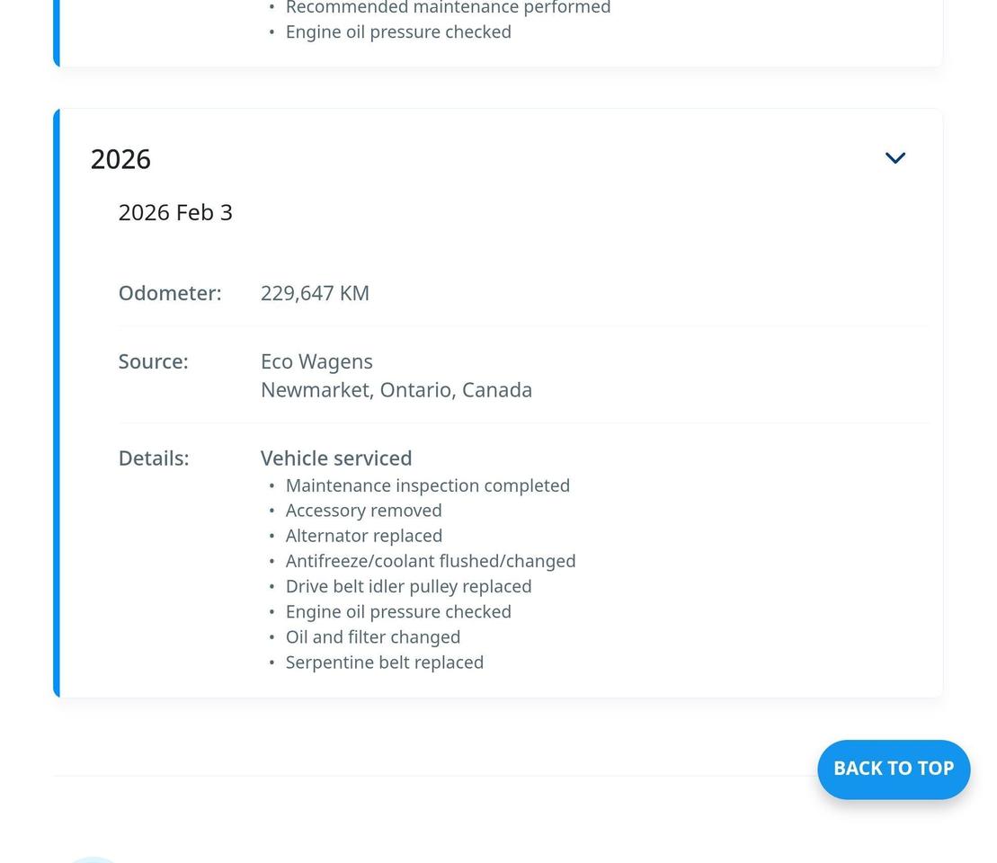Screen dimensions: 997x863
Task: Click Recommended maintenance performed in previous card
Action: tap(448, 8)
